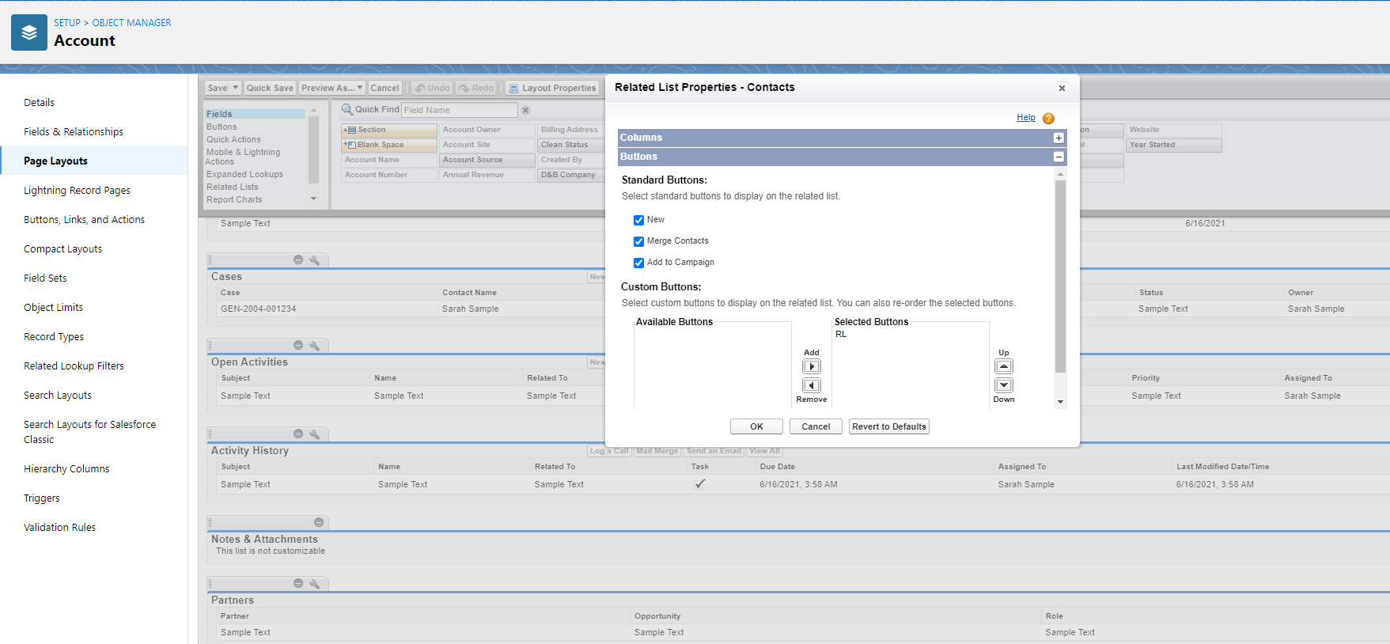The image size is (1390, 644).
Task: Select Buttons palette category
Action: pos(222,127)
